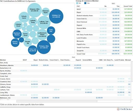Click the Dupont column header in the member table
The width and height of the screenshot is (133, 111).
point(78,60)
